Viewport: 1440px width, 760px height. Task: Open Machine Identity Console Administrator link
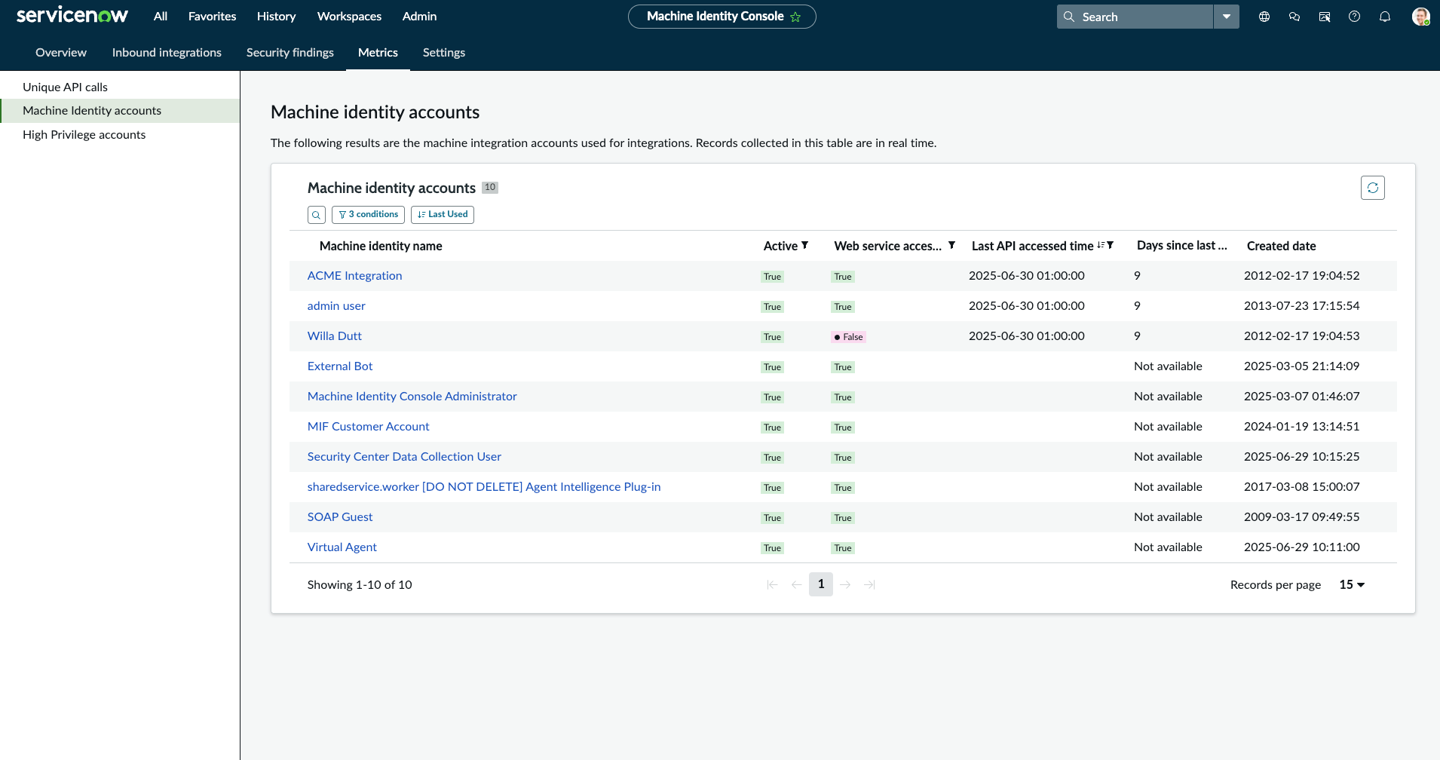pyautogui.click(x=412, y=397)
